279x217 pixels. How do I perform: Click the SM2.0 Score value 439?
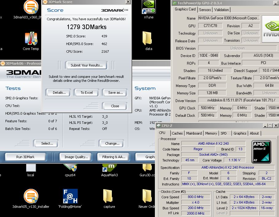coord(104,36)
